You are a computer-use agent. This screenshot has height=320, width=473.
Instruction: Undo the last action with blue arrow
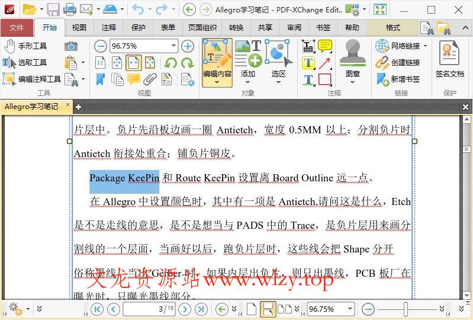(138, 9)
